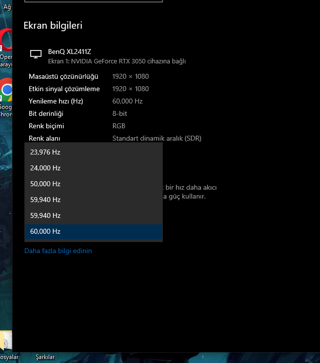Click the 'Şarkılar' desktop label
The image size is (320, 363).
45,357
